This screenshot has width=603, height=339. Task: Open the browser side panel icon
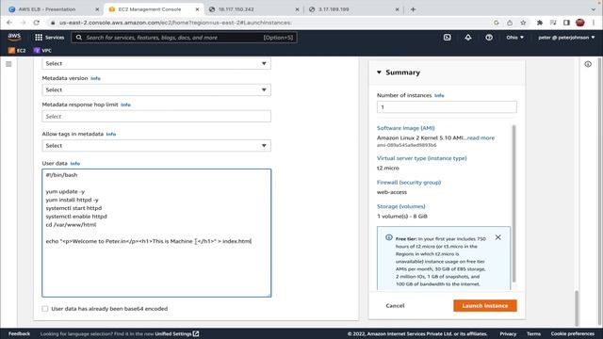tap(566, 23)
